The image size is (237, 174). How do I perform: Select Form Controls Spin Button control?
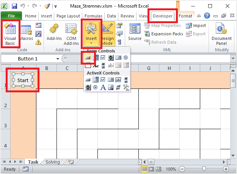111,58
